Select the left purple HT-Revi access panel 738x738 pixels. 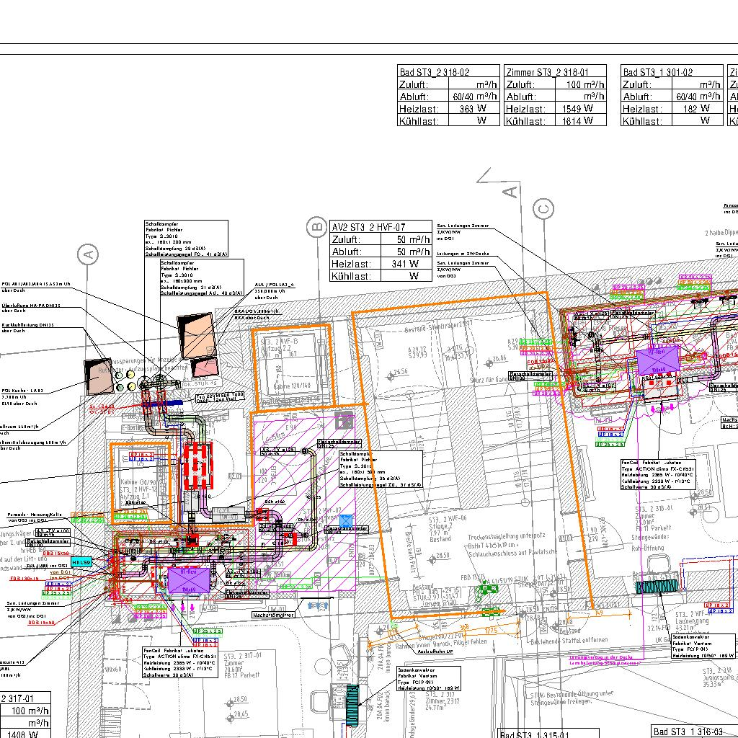pyautogui.click(x=188, y=579)
